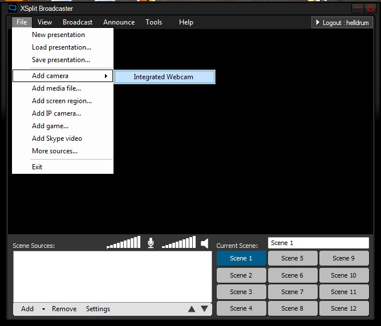Click the XSplit Broadcaster logo icon
The width and height of the screenshot is (381, 326).
[x=13, y=8]
